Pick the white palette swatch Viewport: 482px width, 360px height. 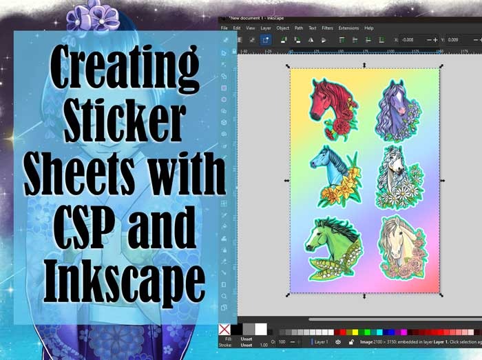click(261, 329)
